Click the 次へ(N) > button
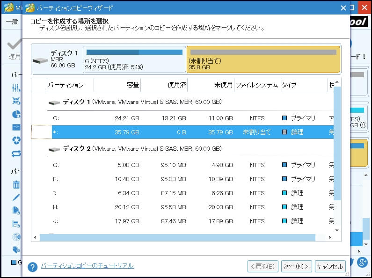This screenshot has width=372, height=278. [x=296, y=266]
